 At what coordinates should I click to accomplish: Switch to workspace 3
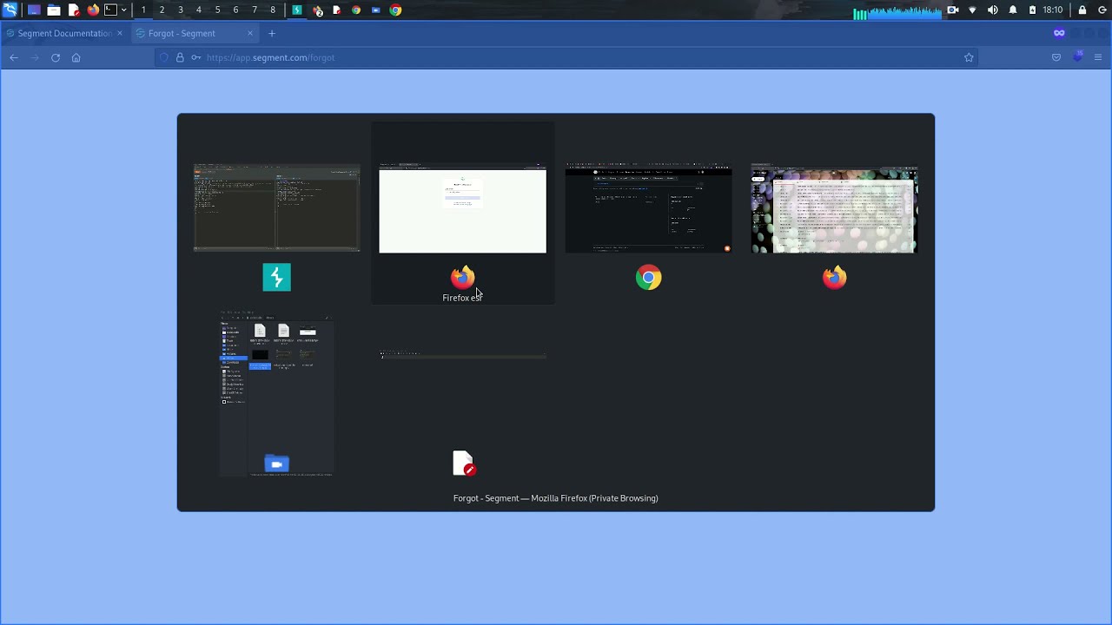point(181,10)
